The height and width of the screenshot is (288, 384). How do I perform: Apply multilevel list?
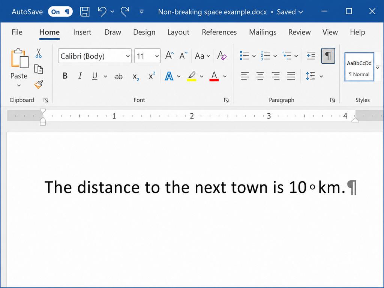287,56
